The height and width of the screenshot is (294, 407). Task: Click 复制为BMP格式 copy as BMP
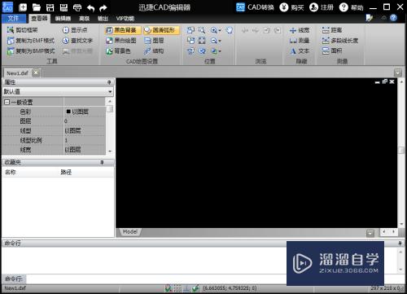click(x=31, y=50)
